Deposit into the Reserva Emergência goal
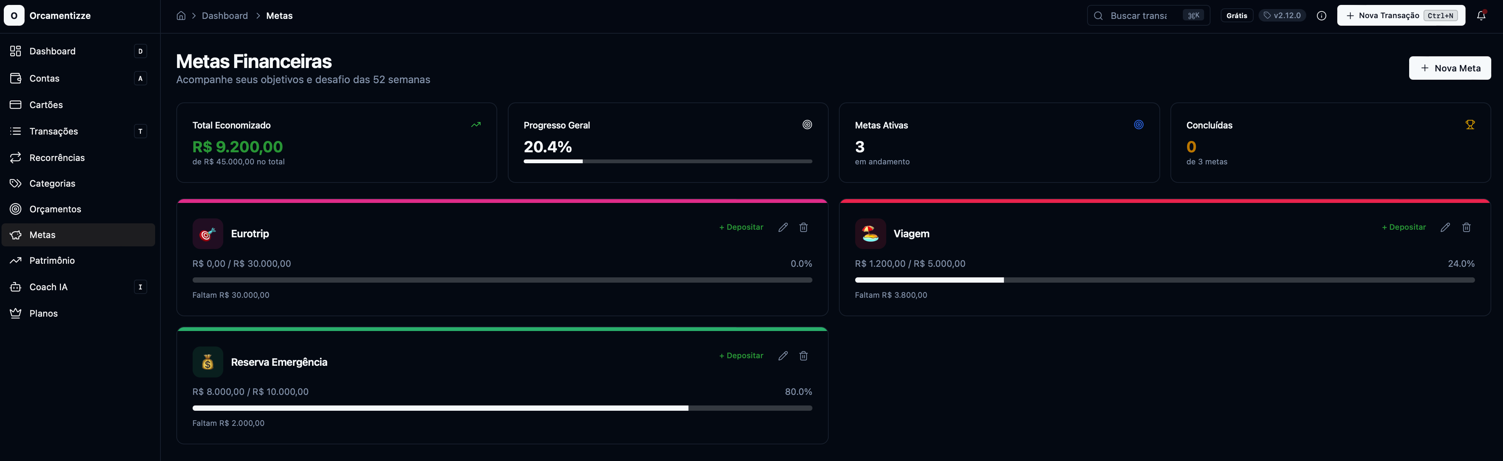This screenshot has width=1503, height=461. point(741,356)
